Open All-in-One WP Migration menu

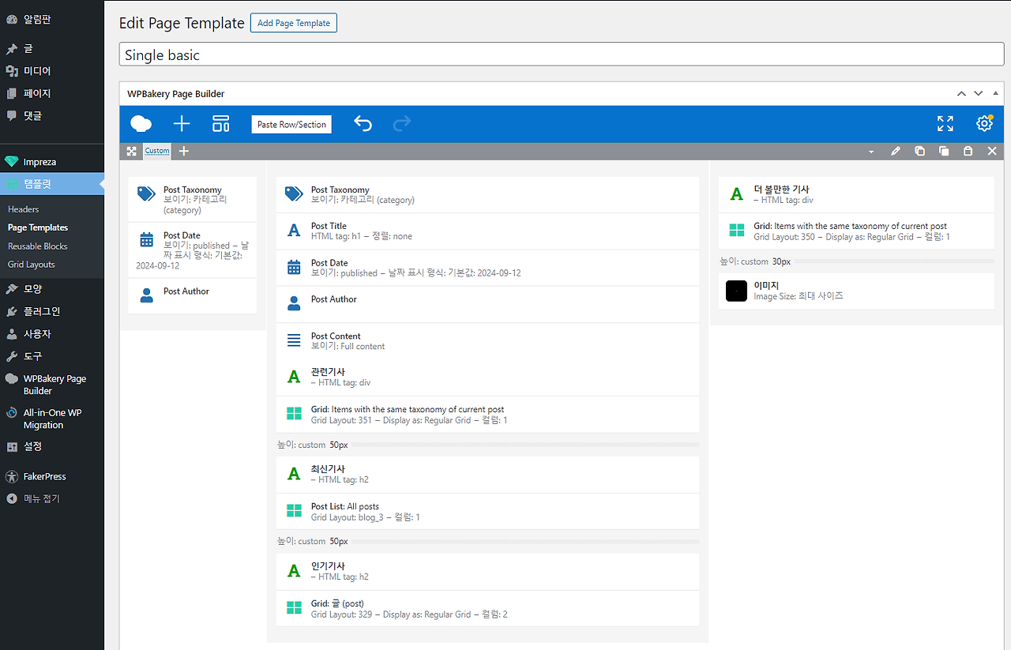click(52, 419)
